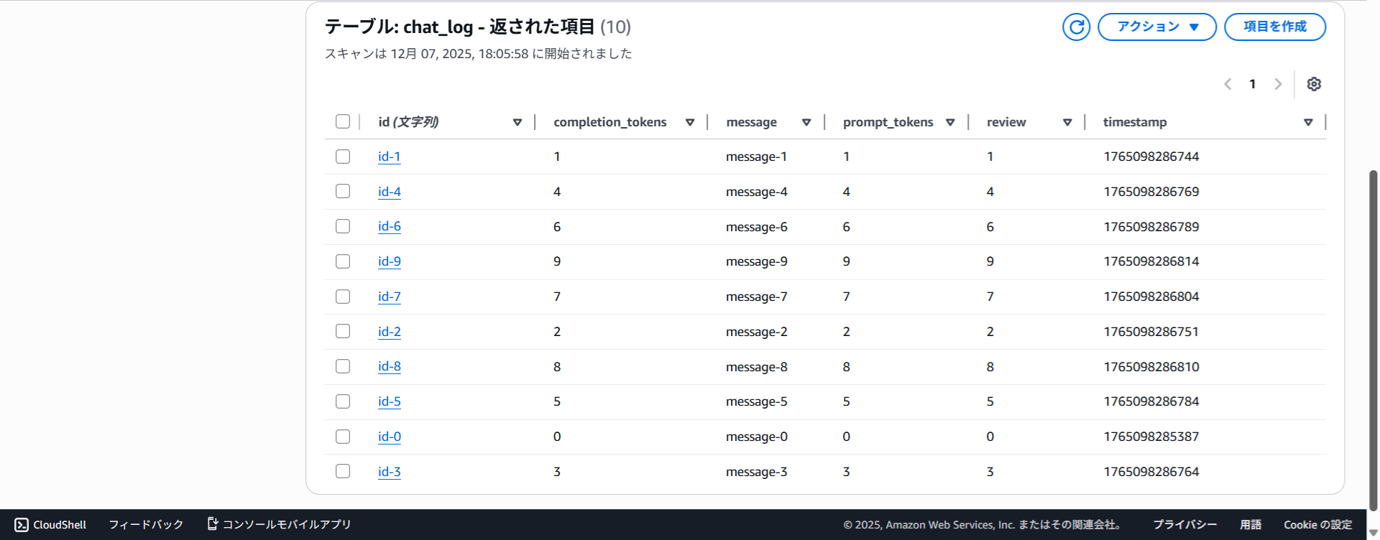This screenshot has width=1380, height=540.
Task: Open completion_tokens column sort dropdown
Action: [690, 122]
